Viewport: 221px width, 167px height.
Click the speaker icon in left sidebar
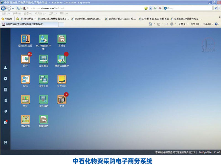pos(5,101)
